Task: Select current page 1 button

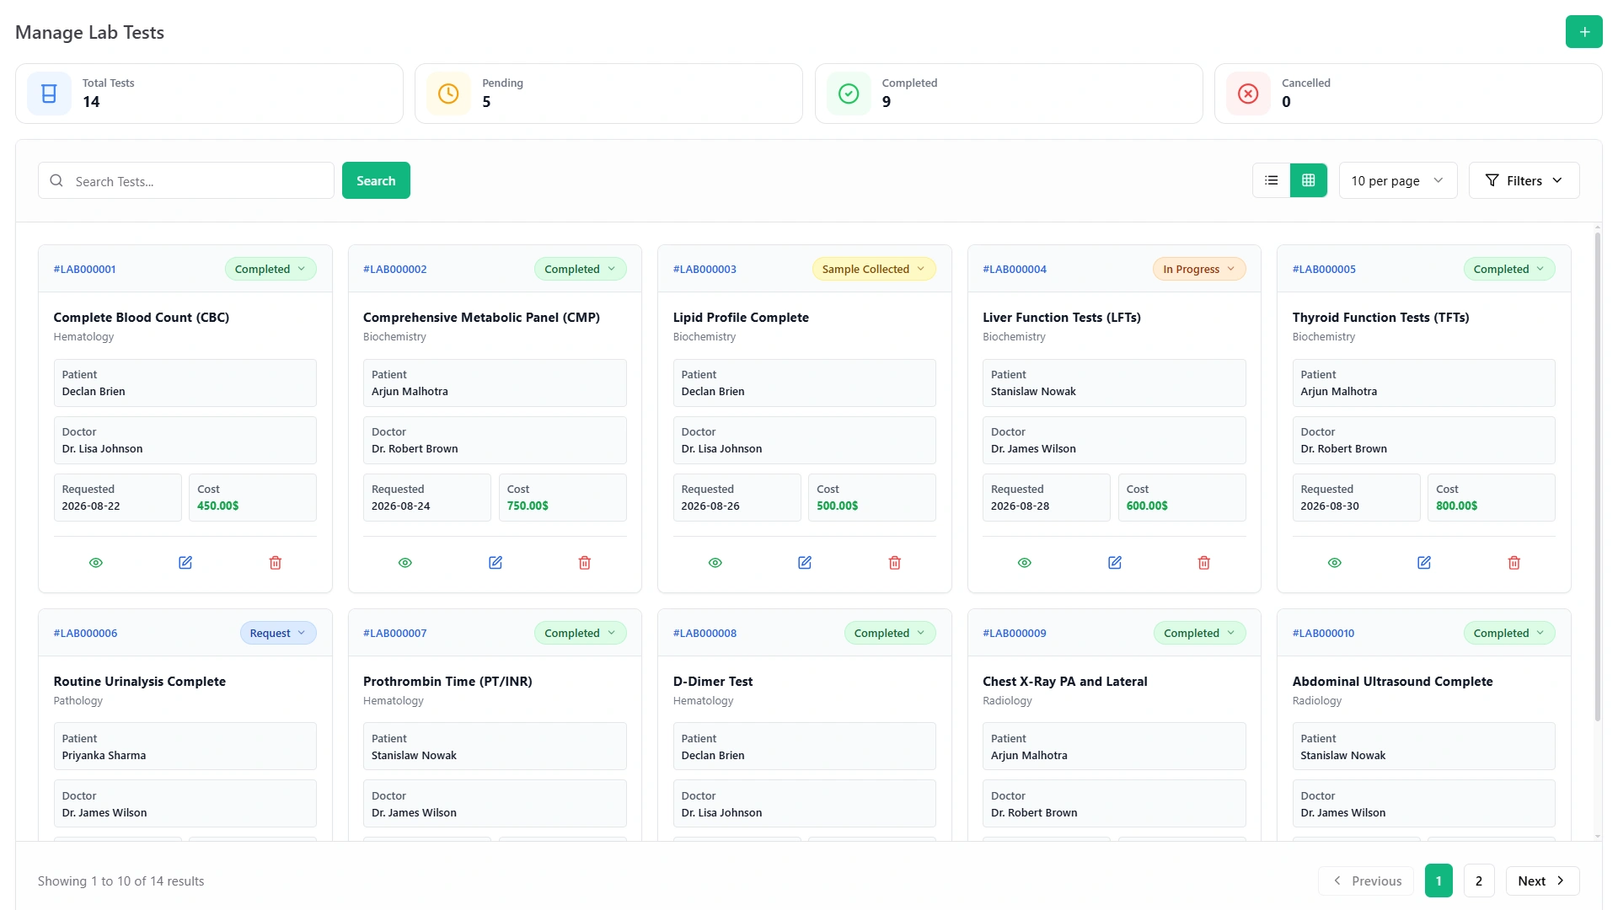Action: click(x=1439, y=881)
